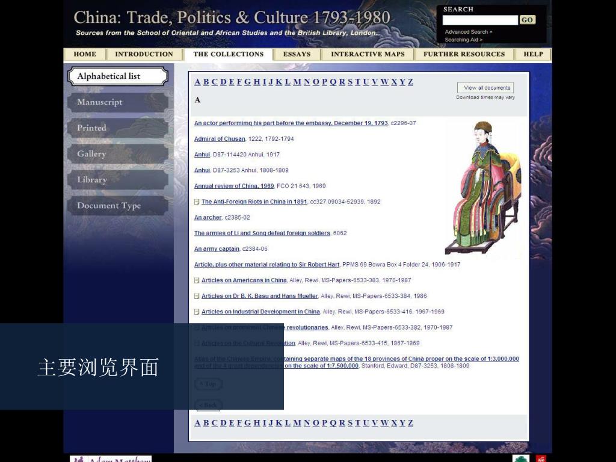Open the An army captain link
616x462 pixels.
[217, 249]
